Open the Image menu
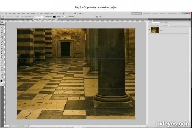Viewport: 192px width, 128px height. (14, 13)
